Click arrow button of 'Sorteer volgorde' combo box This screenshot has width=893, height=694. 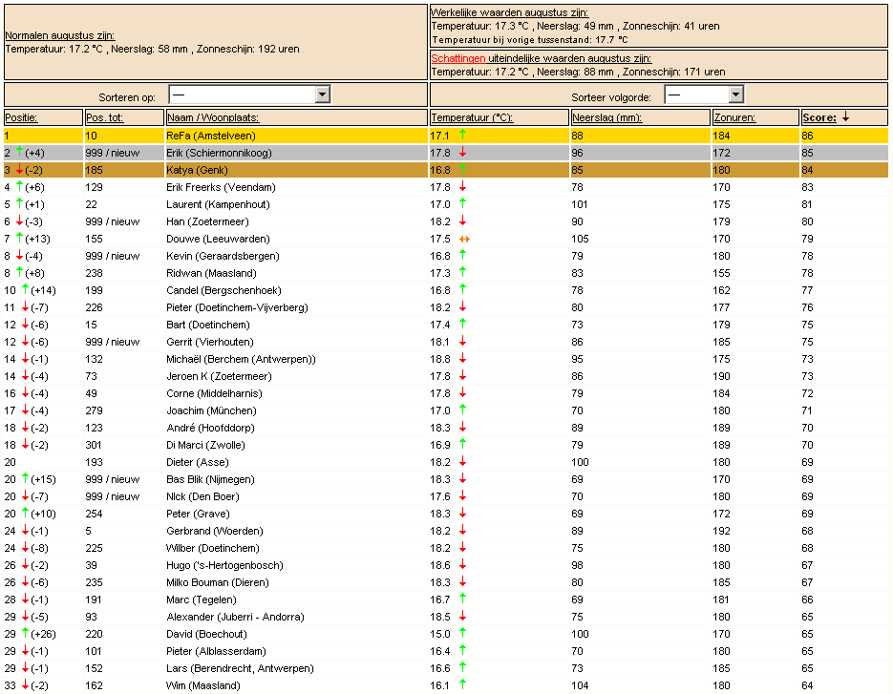pyautogui.click(x=735, y=95)
